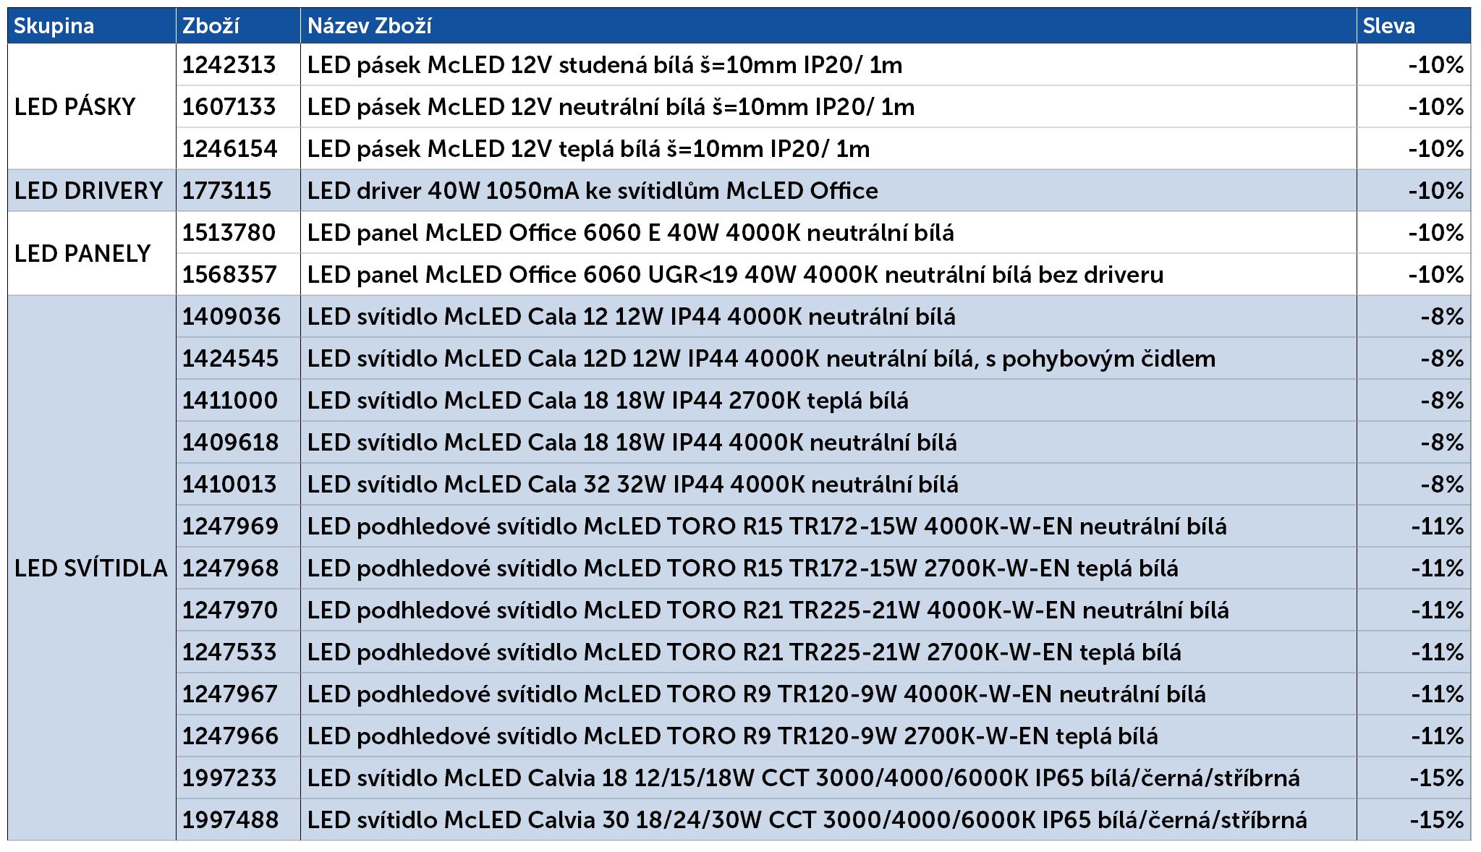Click product code 1568357
1481x852 pixels.
pyautogui.click(x=229, y=275)
